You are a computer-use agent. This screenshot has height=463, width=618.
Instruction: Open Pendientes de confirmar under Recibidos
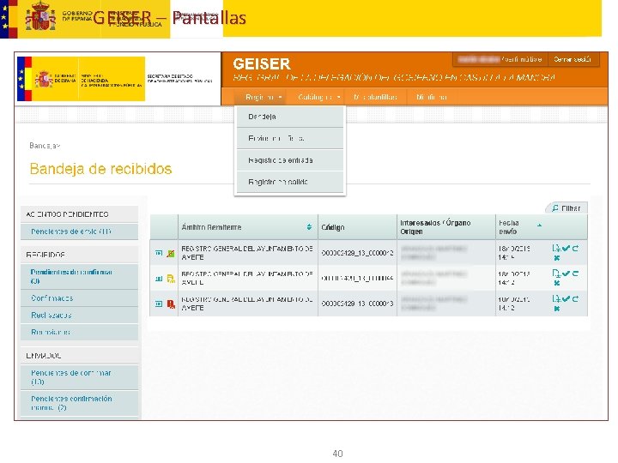point(79,276)
